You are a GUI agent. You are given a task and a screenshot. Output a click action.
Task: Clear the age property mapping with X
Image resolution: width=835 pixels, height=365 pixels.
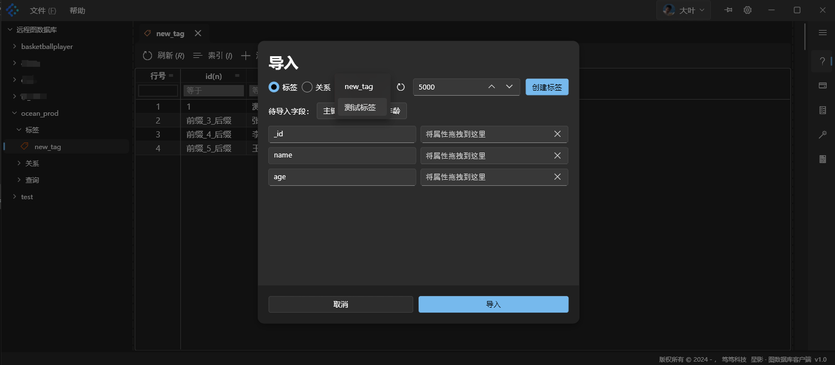[x=557, y=177]
